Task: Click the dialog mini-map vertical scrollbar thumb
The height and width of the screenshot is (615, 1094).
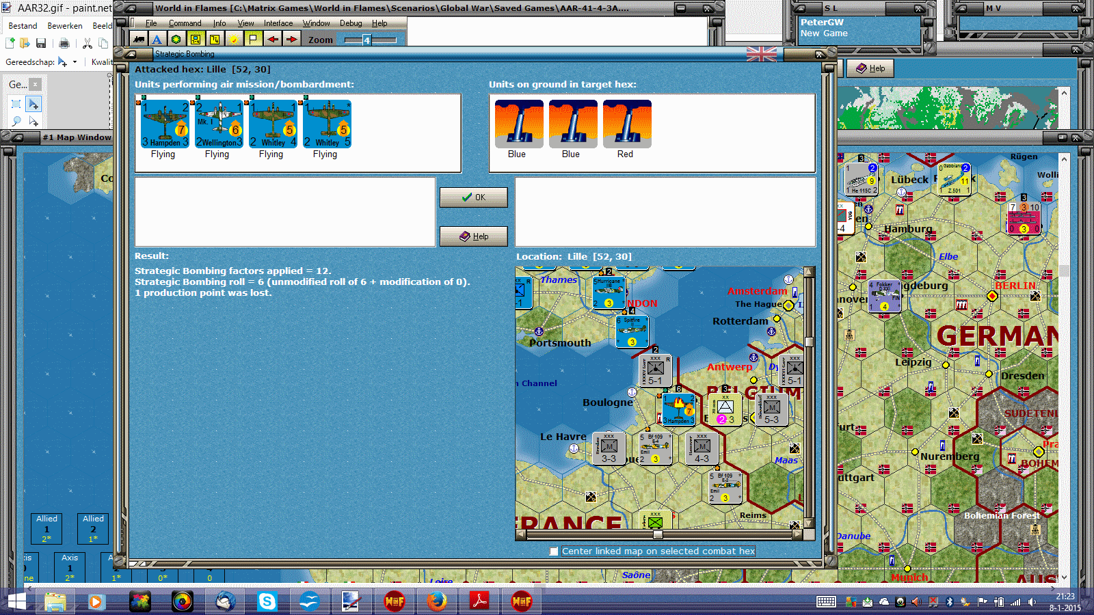Action: pyautogui.click(x=809, y=342)
